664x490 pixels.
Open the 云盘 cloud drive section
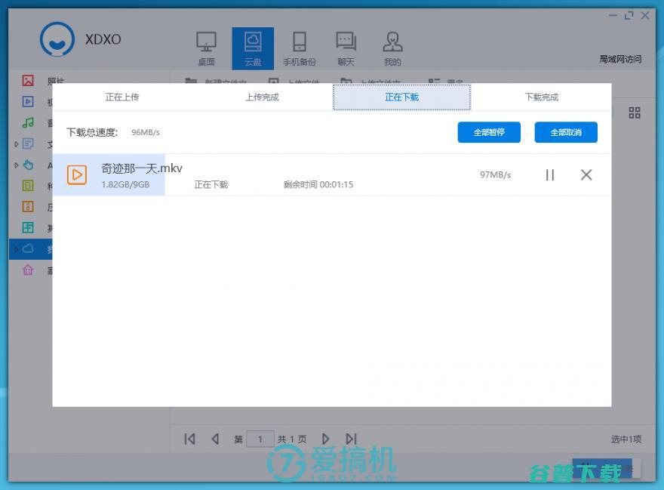(x=253, y=49)
